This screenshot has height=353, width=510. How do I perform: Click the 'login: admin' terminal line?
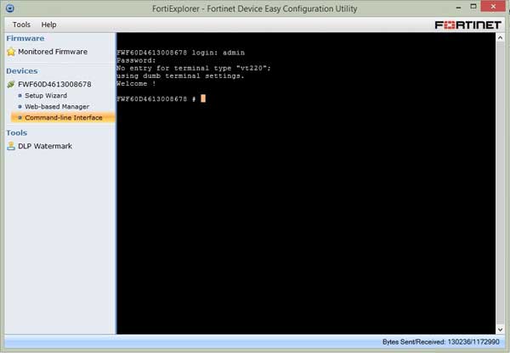click(180, 53)
